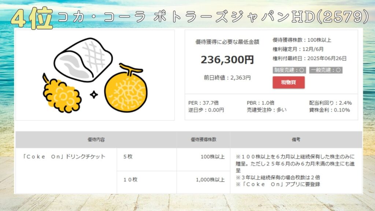Click the 236,300円 minimum amount
Viewport: 375px width, 211px height.
[227, 59]
